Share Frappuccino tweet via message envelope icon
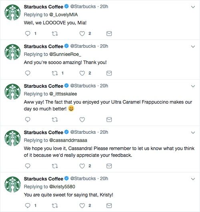This screenshot has height=212, width=200. click(109, 119)
